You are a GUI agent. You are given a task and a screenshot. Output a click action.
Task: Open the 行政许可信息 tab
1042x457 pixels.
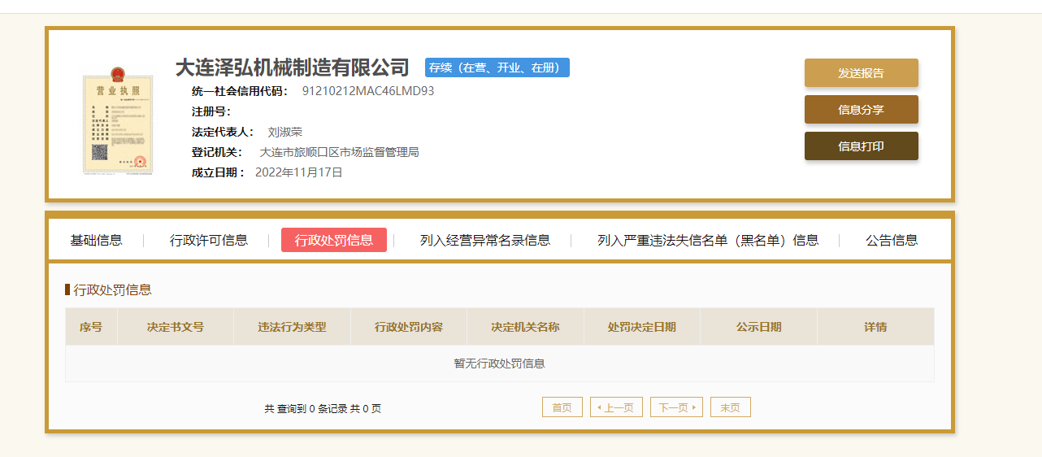(x=209, y=240)
